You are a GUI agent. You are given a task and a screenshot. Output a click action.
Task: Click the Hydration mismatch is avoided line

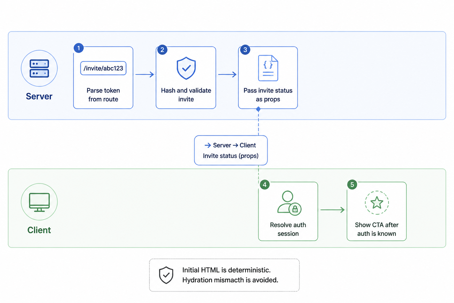point(230,280)
